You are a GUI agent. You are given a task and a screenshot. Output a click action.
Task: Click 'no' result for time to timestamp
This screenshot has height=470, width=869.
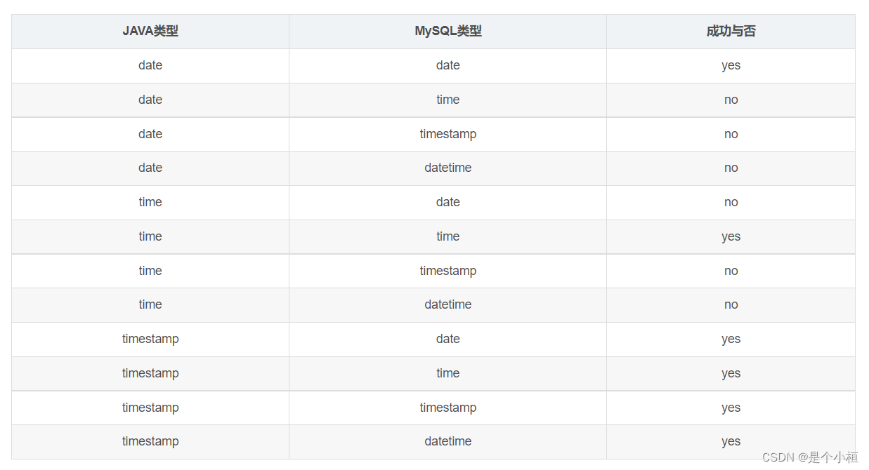pos(731,271)
